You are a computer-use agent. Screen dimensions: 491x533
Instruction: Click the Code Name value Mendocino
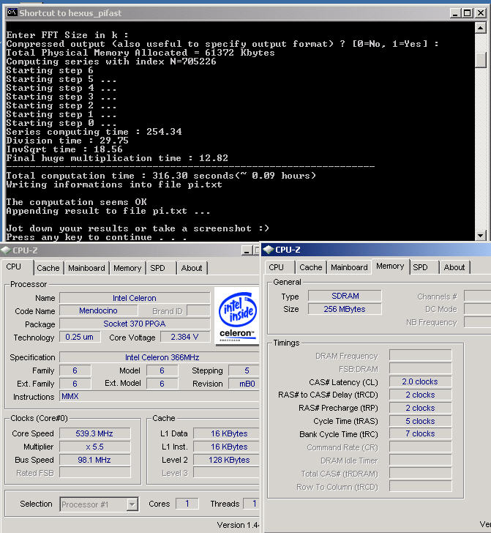pyautogui.click(x=99, y=310)
